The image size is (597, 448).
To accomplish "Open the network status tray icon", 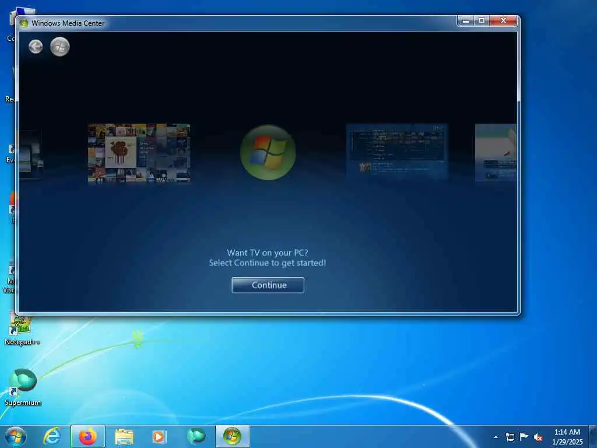I will (510, 437).
